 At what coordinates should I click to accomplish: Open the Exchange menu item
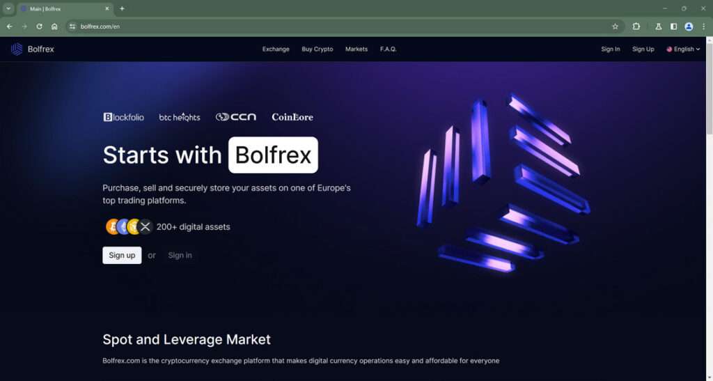(x=276, y=49)
